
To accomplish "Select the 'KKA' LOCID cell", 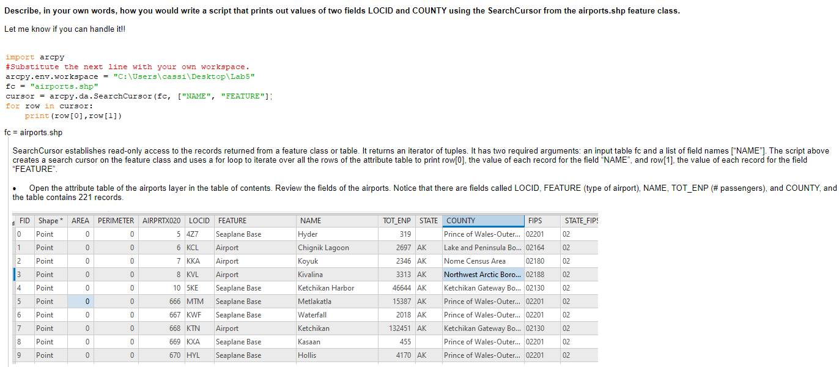I will 199,261.
